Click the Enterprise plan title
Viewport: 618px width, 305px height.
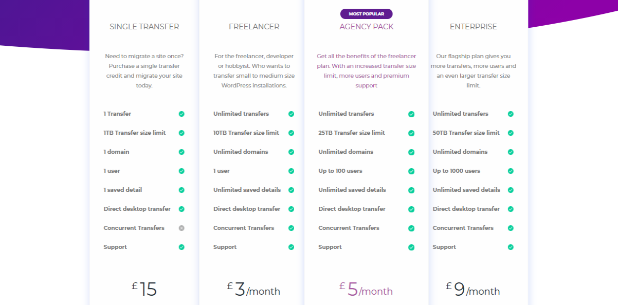(473, 27)
